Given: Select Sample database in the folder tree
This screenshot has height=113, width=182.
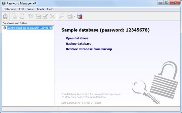Looking at the screenshot, I should (x=30, y=28).
